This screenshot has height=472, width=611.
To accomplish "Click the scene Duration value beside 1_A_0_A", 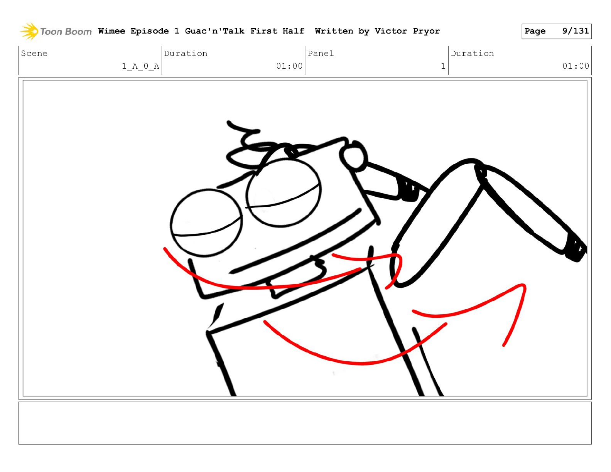I will 289,66.
